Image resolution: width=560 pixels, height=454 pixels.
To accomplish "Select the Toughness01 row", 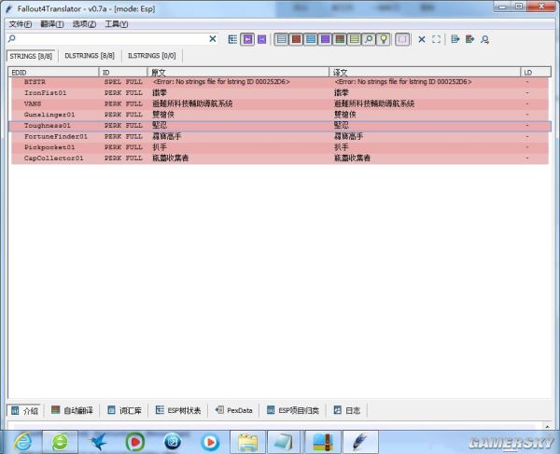I will (x=280, y=126).
